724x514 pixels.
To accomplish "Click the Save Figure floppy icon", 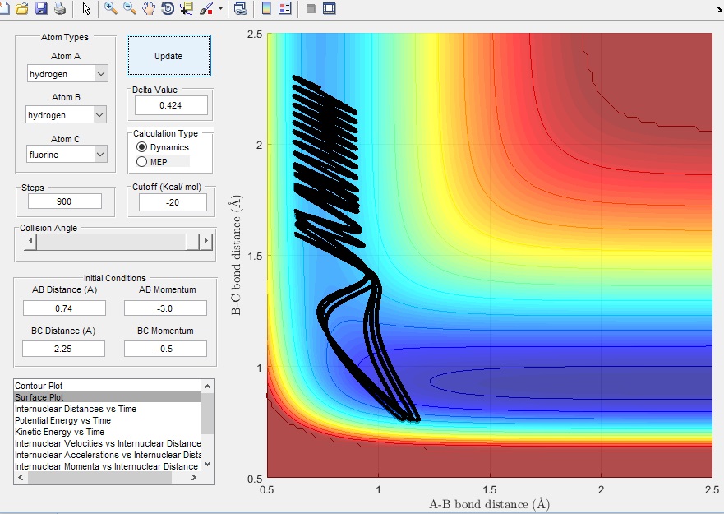I will tap(41, 9).
